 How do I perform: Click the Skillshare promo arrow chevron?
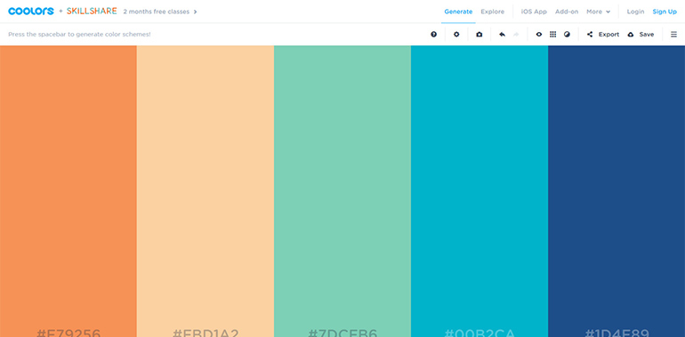coord(196,12)
